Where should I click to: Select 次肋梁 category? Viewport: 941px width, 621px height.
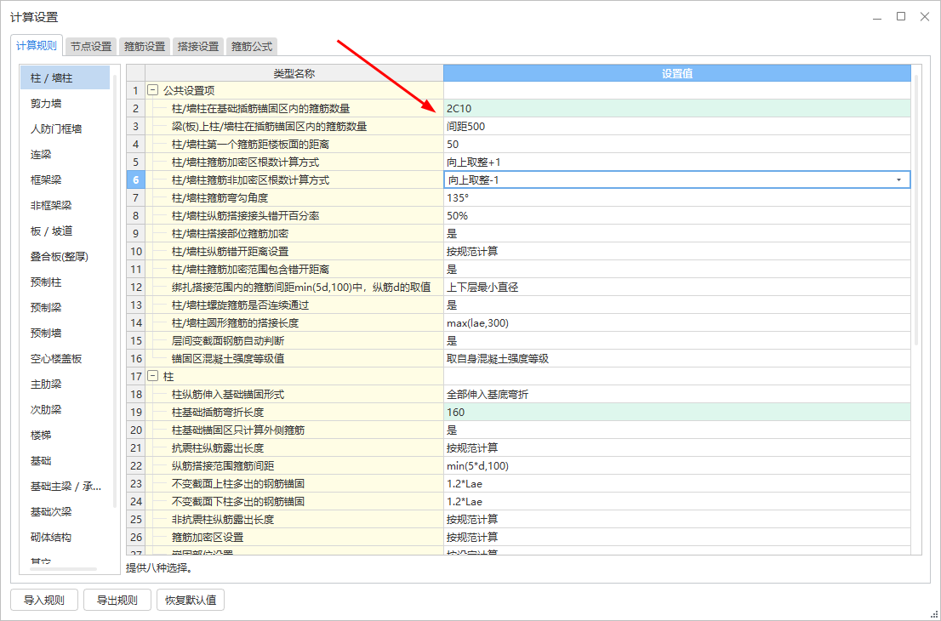(65, 410)
